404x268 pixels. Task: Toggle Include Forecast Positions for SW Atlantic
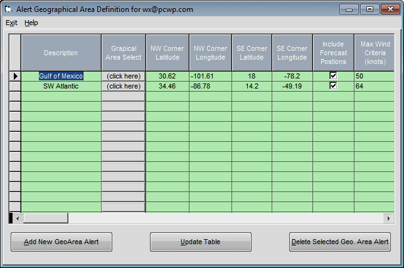[333, 86]
